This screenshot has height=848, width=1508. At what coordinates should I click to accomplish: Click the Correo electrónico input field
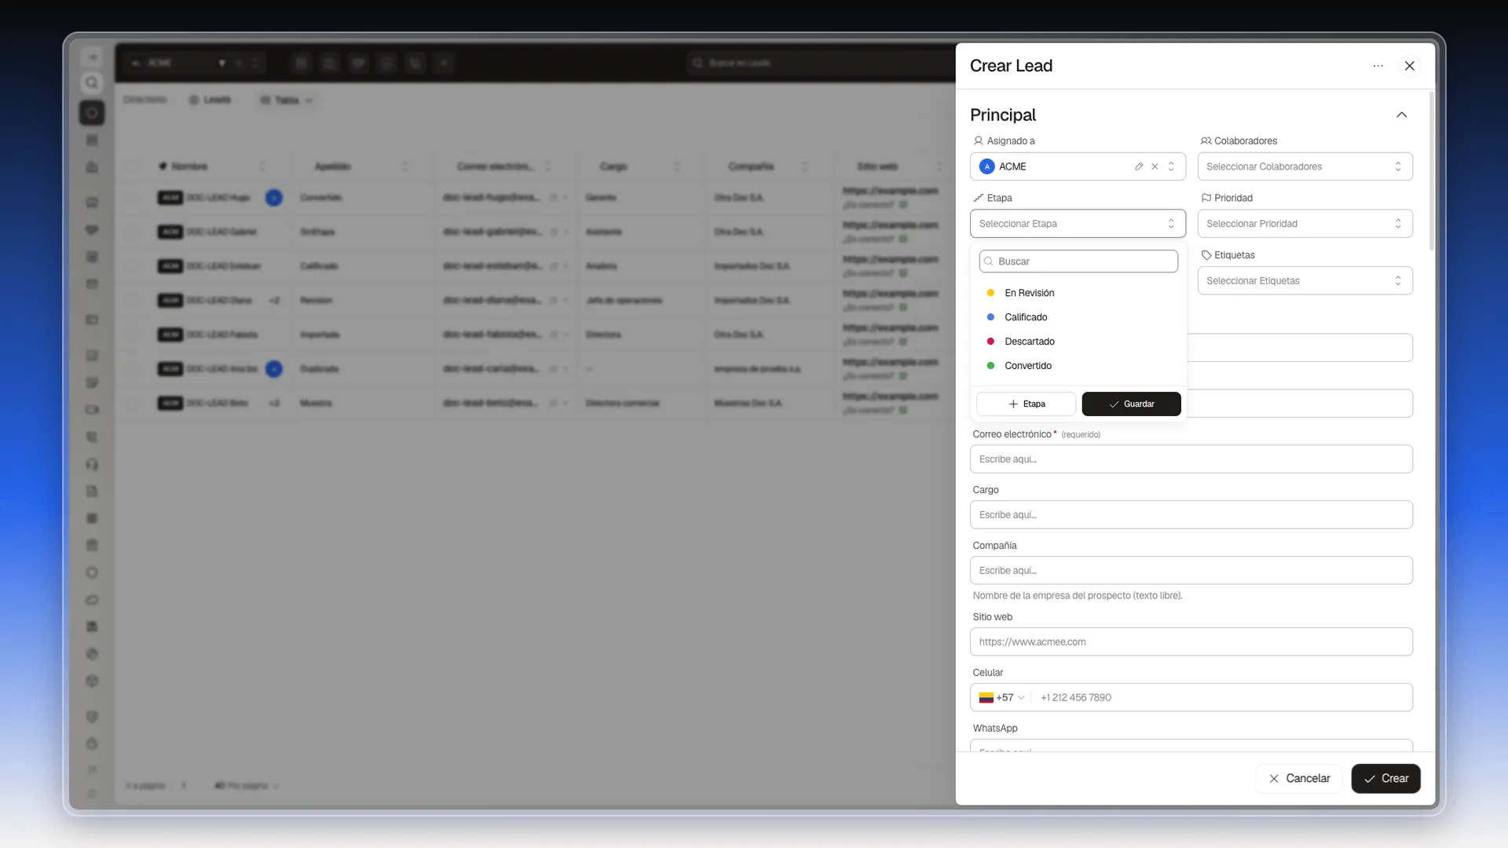[x=1191, y=459]
